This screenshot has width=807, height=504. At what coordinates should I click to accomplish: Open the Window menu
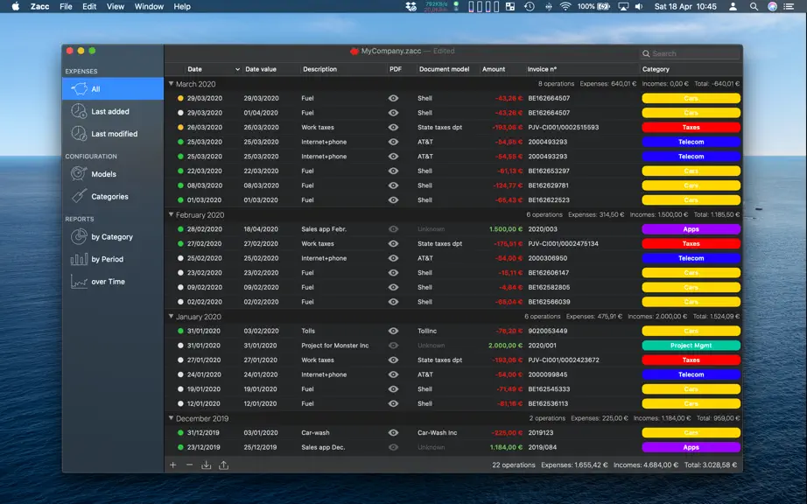tap(149, 7)
